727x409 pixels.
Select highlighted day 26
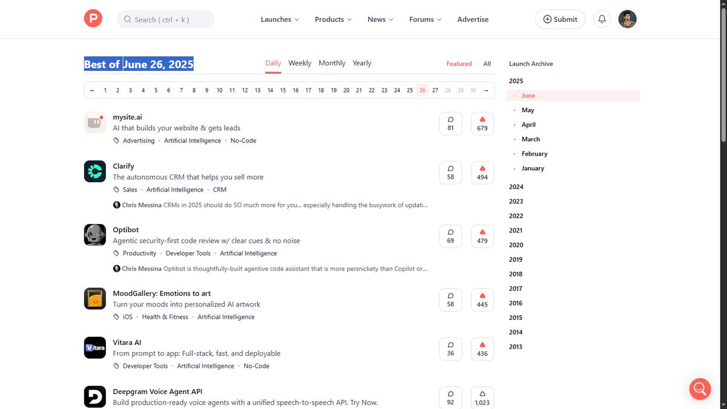[x=422, y=90]
